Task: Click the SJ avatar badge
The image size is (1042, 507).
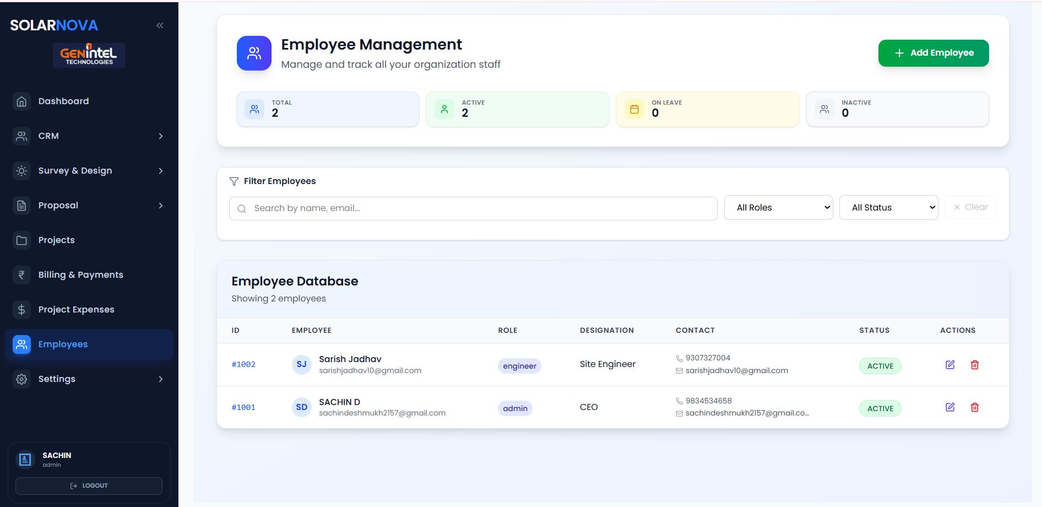Action: 301,364
